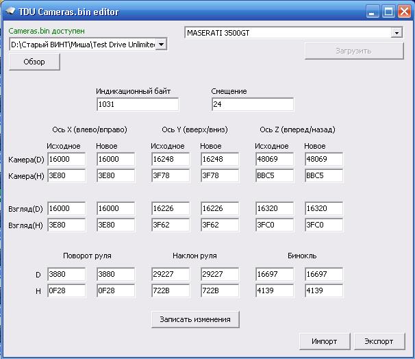Click the new Поворот руля D field
Image resolution: width=415 pixels, height=359 pixels.
(116, 274)
